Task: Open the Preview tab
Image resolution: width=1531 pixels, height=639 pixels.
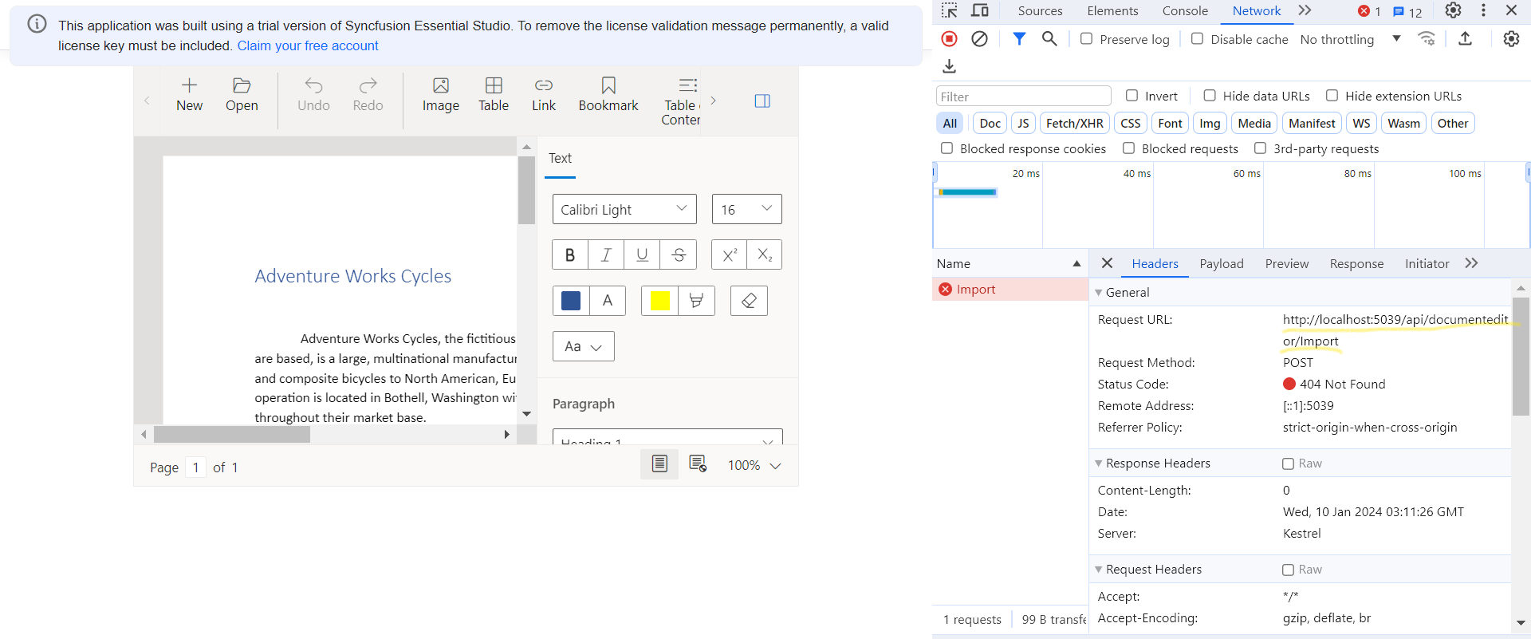Action: point(1287,264)
